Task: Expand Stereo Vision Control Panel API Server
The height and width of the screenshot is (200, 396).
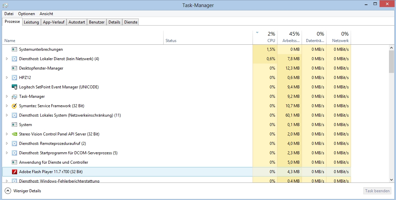Action: (7, 134)
